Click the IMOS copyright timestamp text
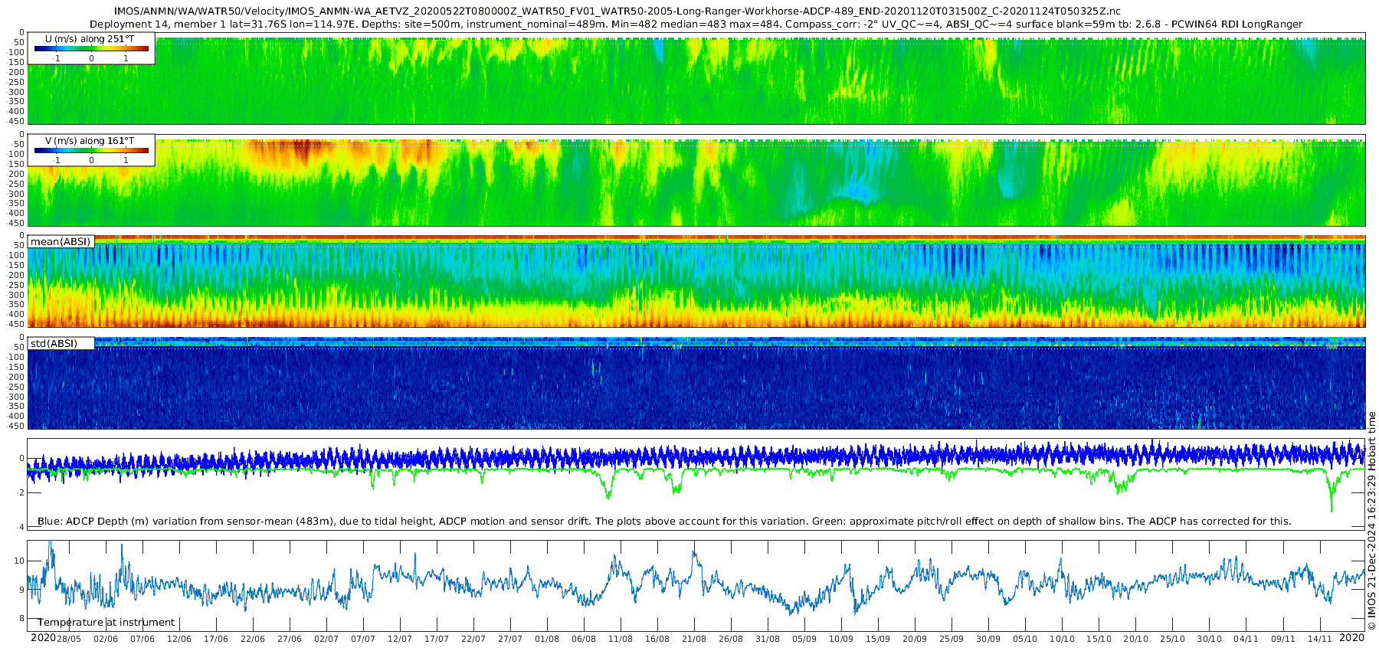 click(x=1371, y=528)
